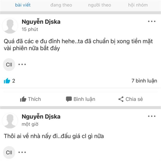Open the second post's avatar picture
The height and width of the screenshot is (161, 161).
point(10,121)
